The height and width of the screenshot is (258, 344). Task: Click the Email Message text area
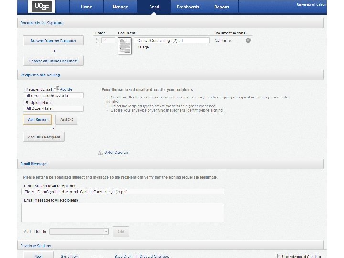point(123,212)
